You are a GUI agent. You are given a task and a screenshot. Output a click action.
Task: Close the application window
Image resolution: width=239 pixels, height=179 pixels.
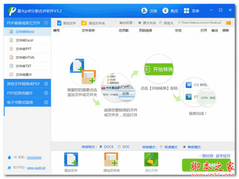click(230, 10)
